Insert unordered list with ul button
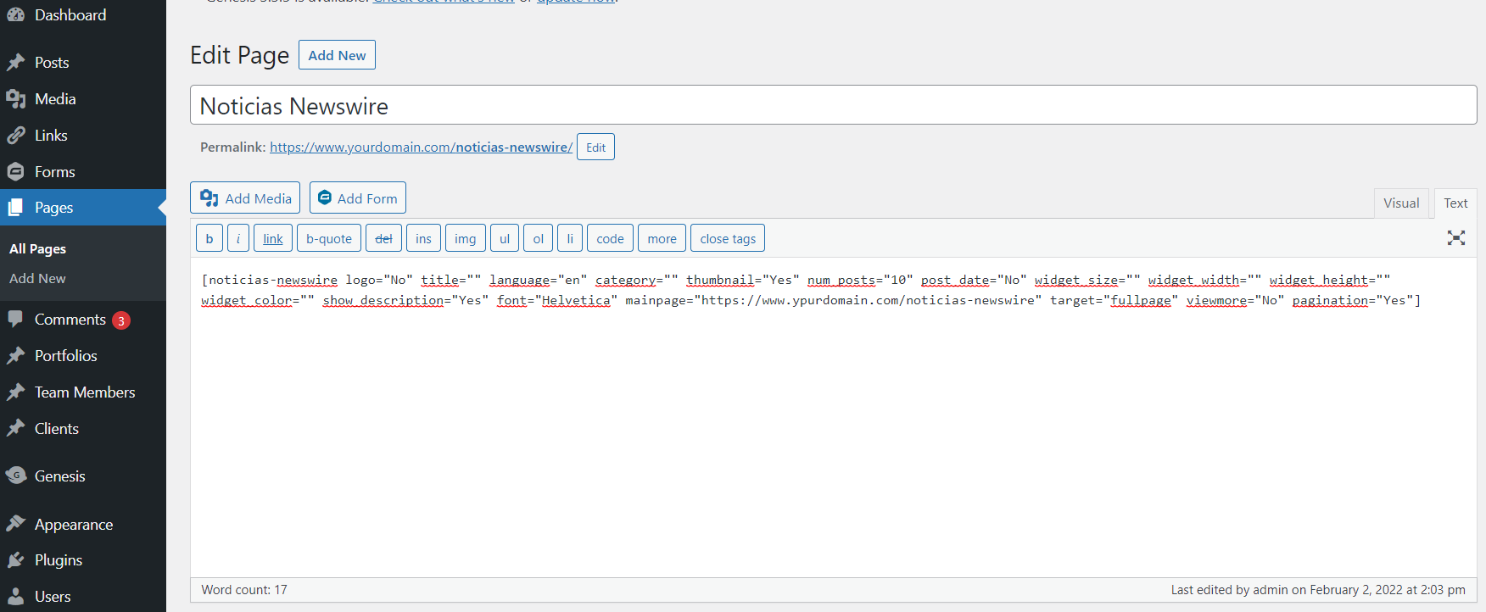 [505, 239]
